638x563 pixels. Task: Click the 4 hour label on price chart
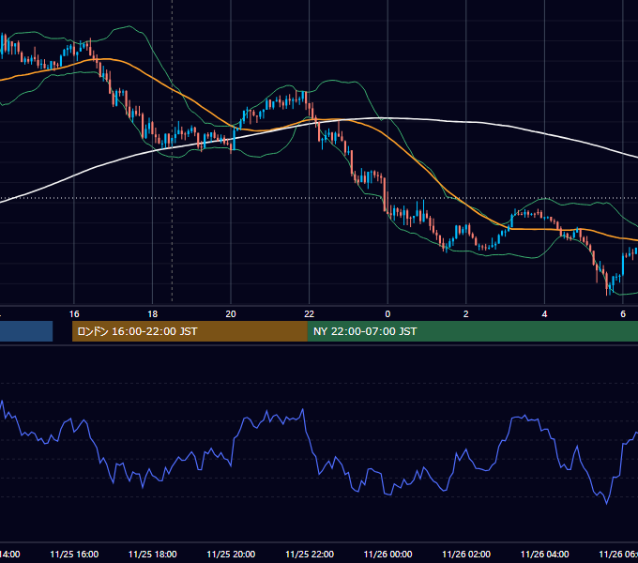point(544,314)
